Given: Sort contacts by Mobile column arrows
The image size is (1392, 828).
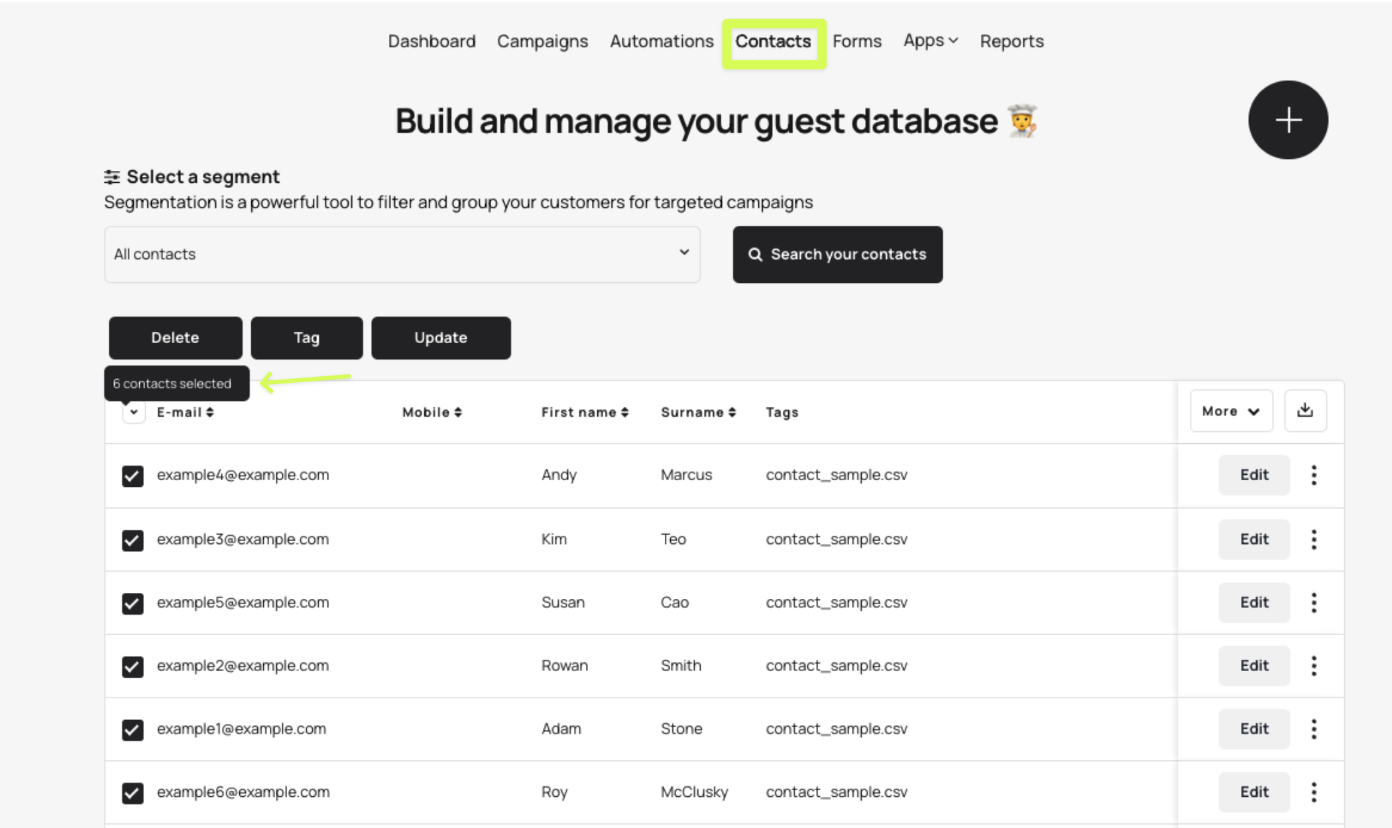Looking at the screenshot, I should click(x=458, y=412).
